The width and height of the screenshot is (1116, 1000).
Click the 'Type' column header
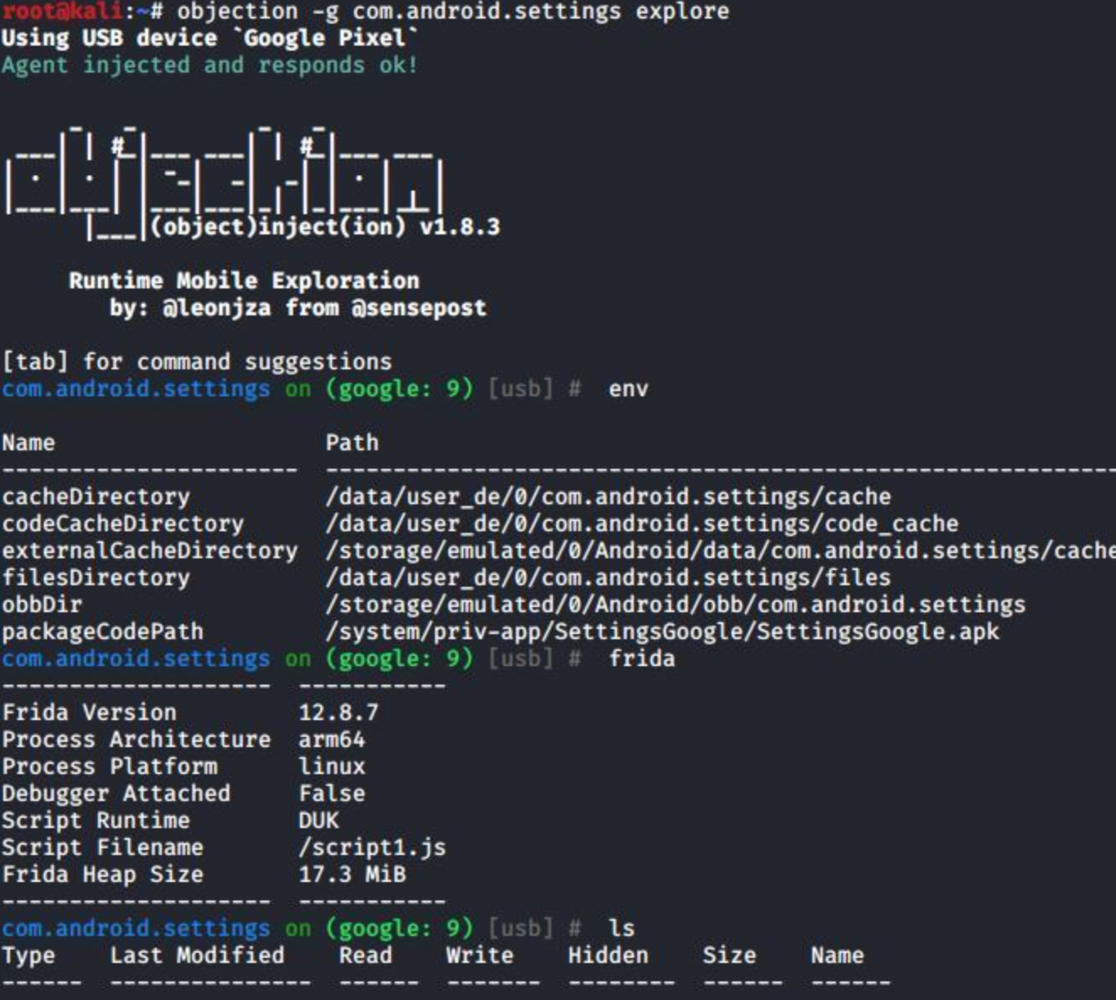(x=29, y=955)
